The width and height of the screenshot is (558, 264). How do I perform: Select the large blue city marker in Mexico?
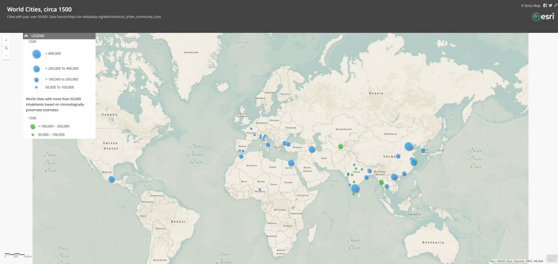click(x=111, y=179)
